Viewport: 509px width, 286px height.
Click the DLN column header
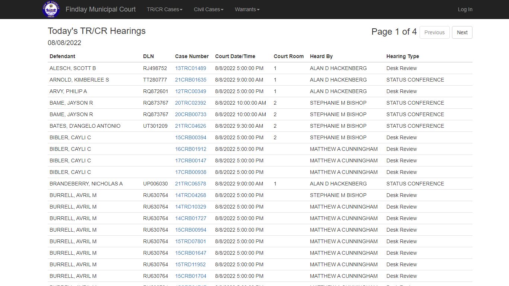[x=148, y=56]
